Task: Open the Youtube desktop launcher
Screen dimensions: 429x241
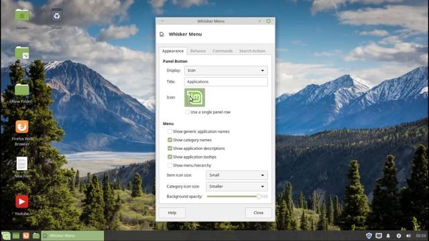Action: point(22,202)
